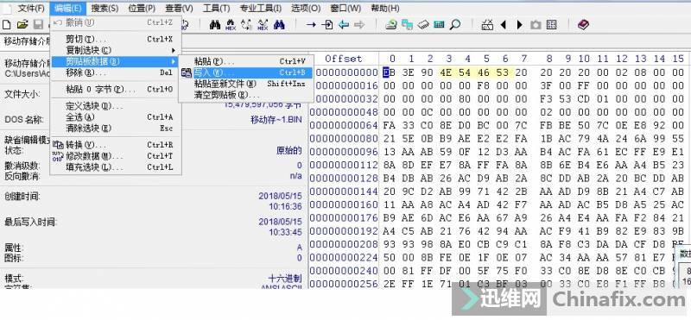This screenshot has height=320, width=691.
Task: Choose 修改数据 from the Edit menu
Action: pos(116,156)
